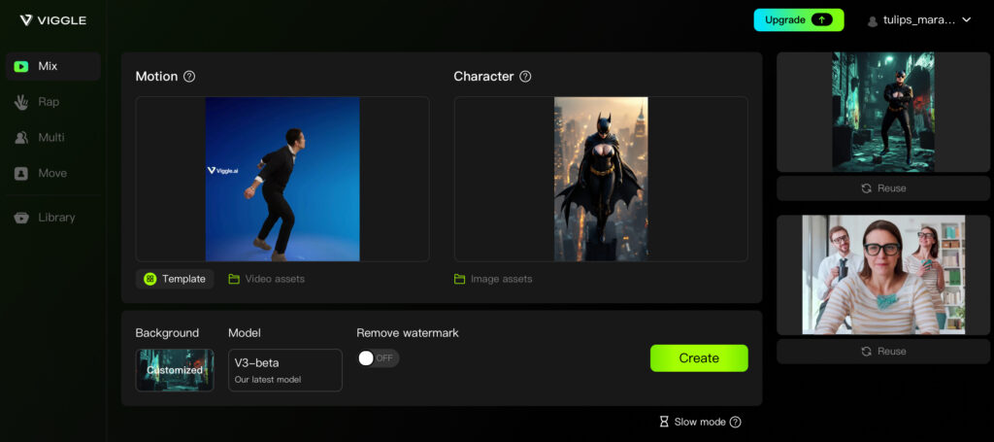Click the Slow mode help icon
The image size is (994, 442).
pos(735,422)
